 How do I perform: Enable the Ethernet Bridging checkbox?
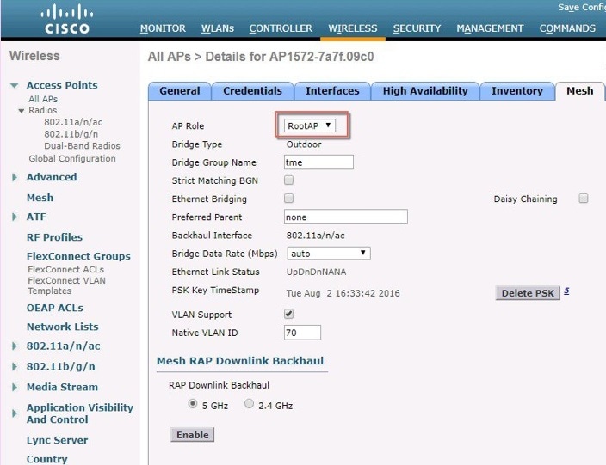tap(288, 199)
